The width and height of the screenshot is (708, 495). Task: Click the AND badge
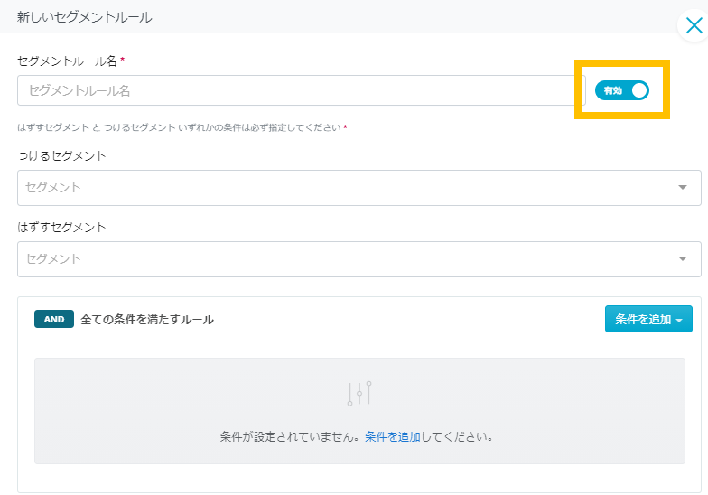tap(54, 319)
